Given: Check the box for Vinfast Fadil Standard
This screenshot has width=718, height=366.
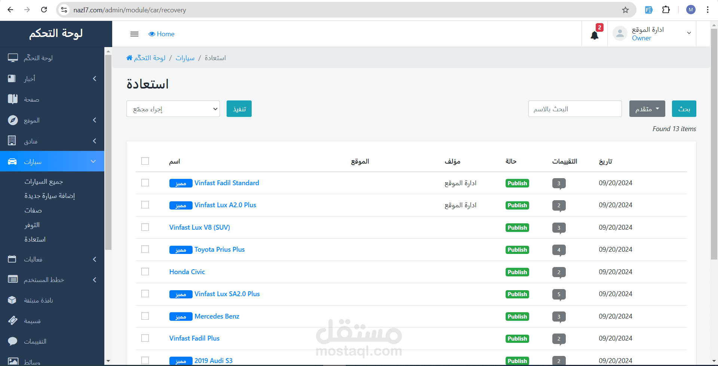Looking at the screenshot, I should (x=145, y=183).
